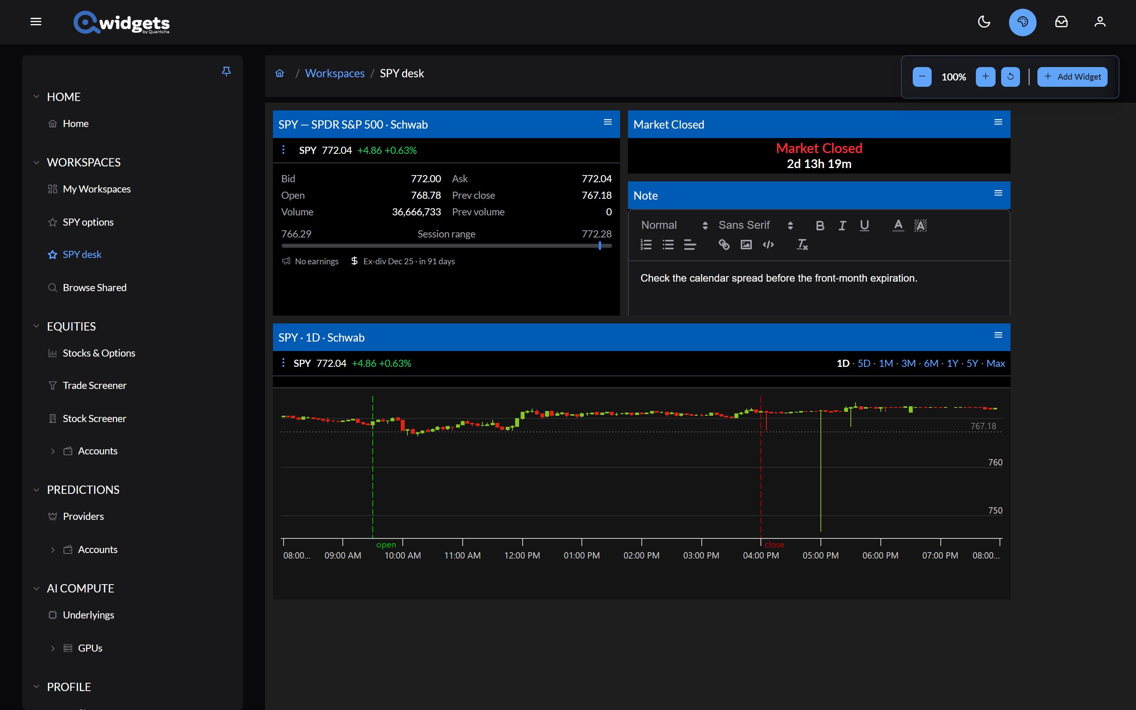Click the session range slider marker
The width and height of the screenshot is (1136, 710).
point(600,246)
